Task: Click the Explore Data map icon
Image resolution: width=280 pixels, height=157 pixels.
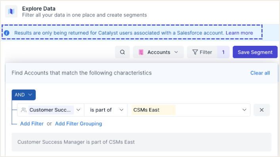Action: click(11, 11)
